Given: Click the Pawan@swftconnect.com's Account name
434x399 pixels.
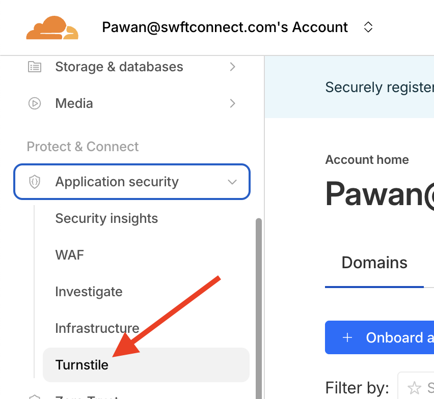Looking at the screenshot, I should [225, 27].
